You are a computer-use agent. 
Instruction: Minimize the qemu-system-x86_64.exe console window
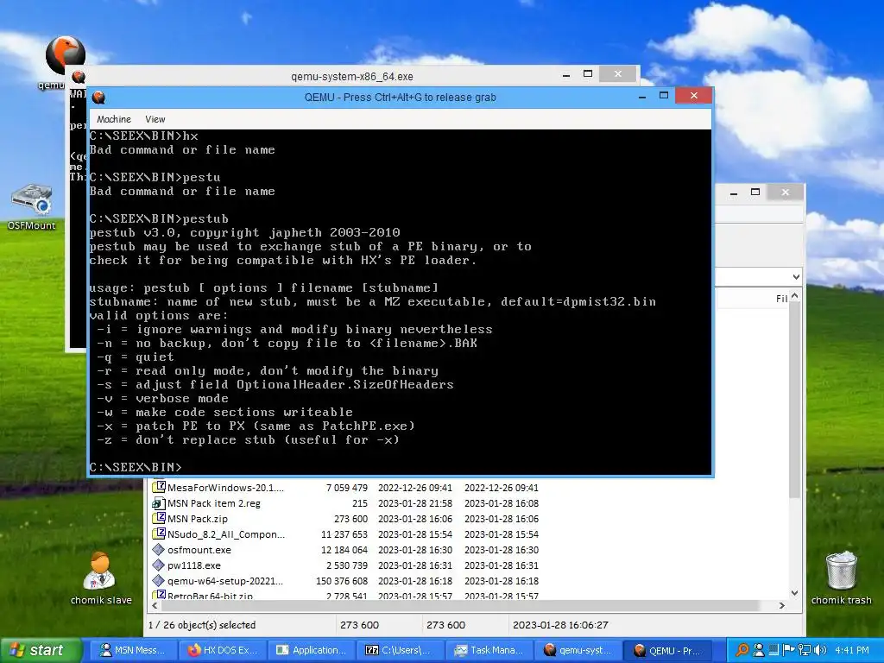(x=566, y=74)
